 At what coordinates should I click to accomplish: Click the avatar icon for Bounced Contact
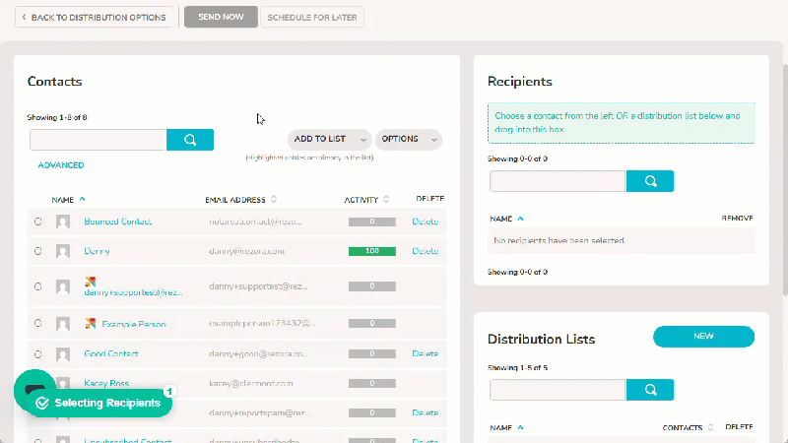click(x=63, y=221)
